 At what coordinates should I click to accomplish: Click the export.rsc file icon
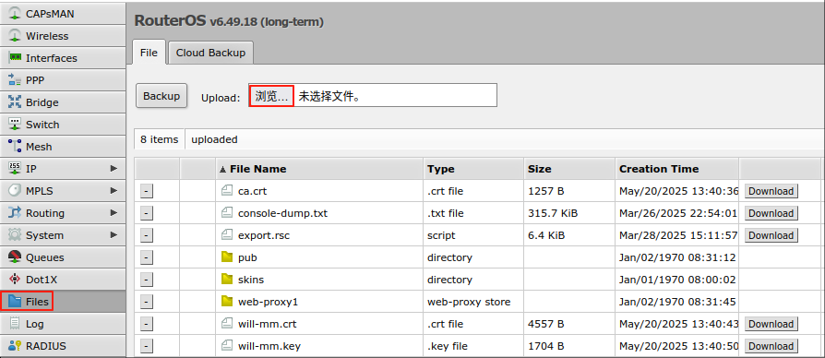(227, 235)
